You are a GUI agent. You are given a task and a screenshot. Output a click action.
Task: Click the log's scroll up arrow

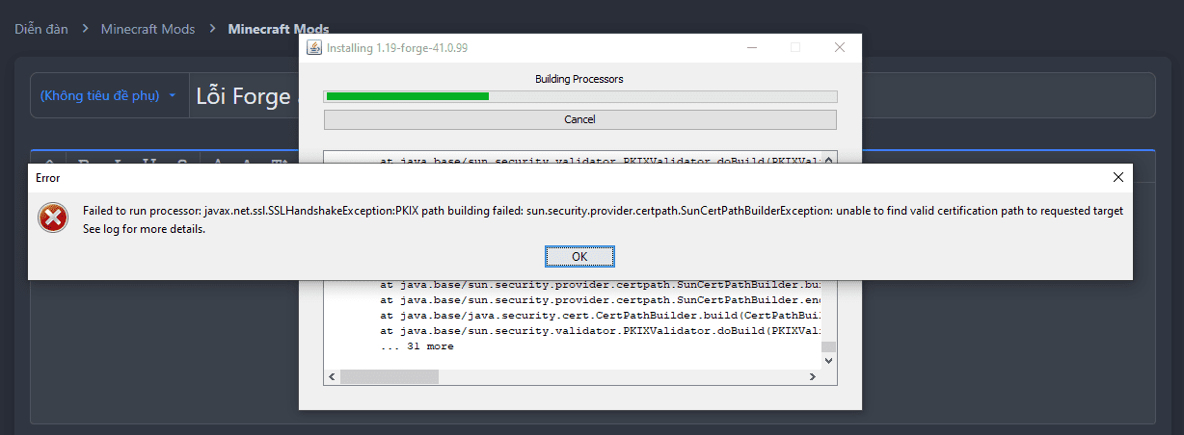tap(828, 160)
